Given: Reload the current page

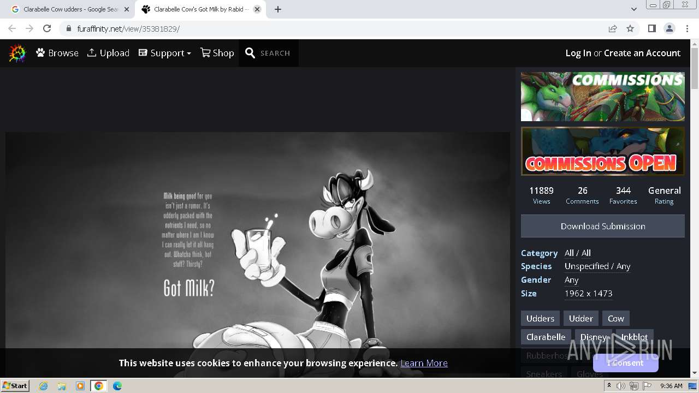Looking at the screenshot, I should click(x=47, y=28).
